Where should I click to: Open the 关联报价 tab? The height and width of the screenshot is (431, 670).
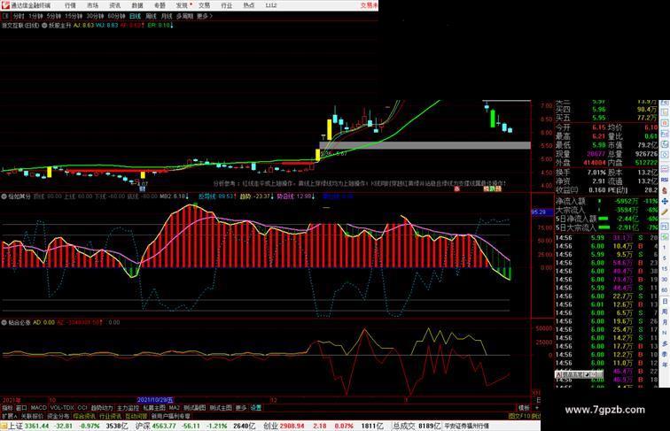(x=32, y=417)
